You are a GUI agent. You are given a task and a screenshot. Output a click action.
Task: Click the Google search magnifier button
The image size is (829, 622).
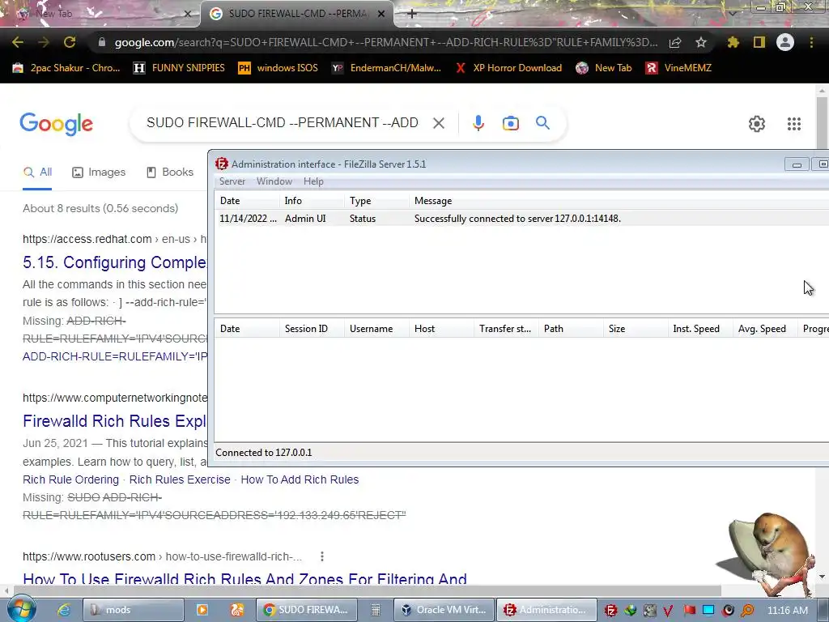tap(543, 123)
